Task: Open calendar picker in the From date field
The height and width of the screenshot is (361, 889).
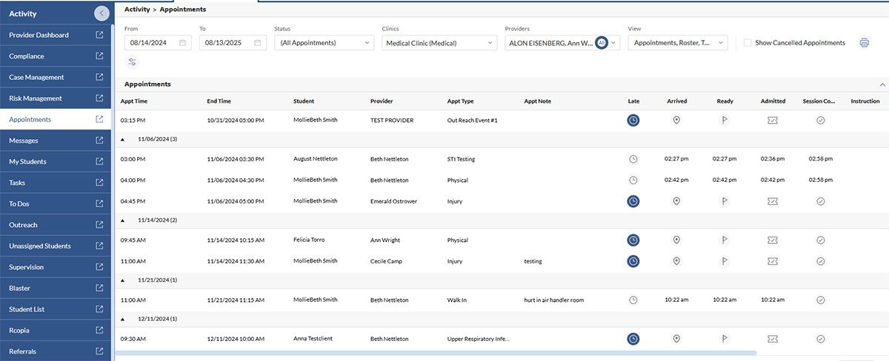Action: point(182,43)
